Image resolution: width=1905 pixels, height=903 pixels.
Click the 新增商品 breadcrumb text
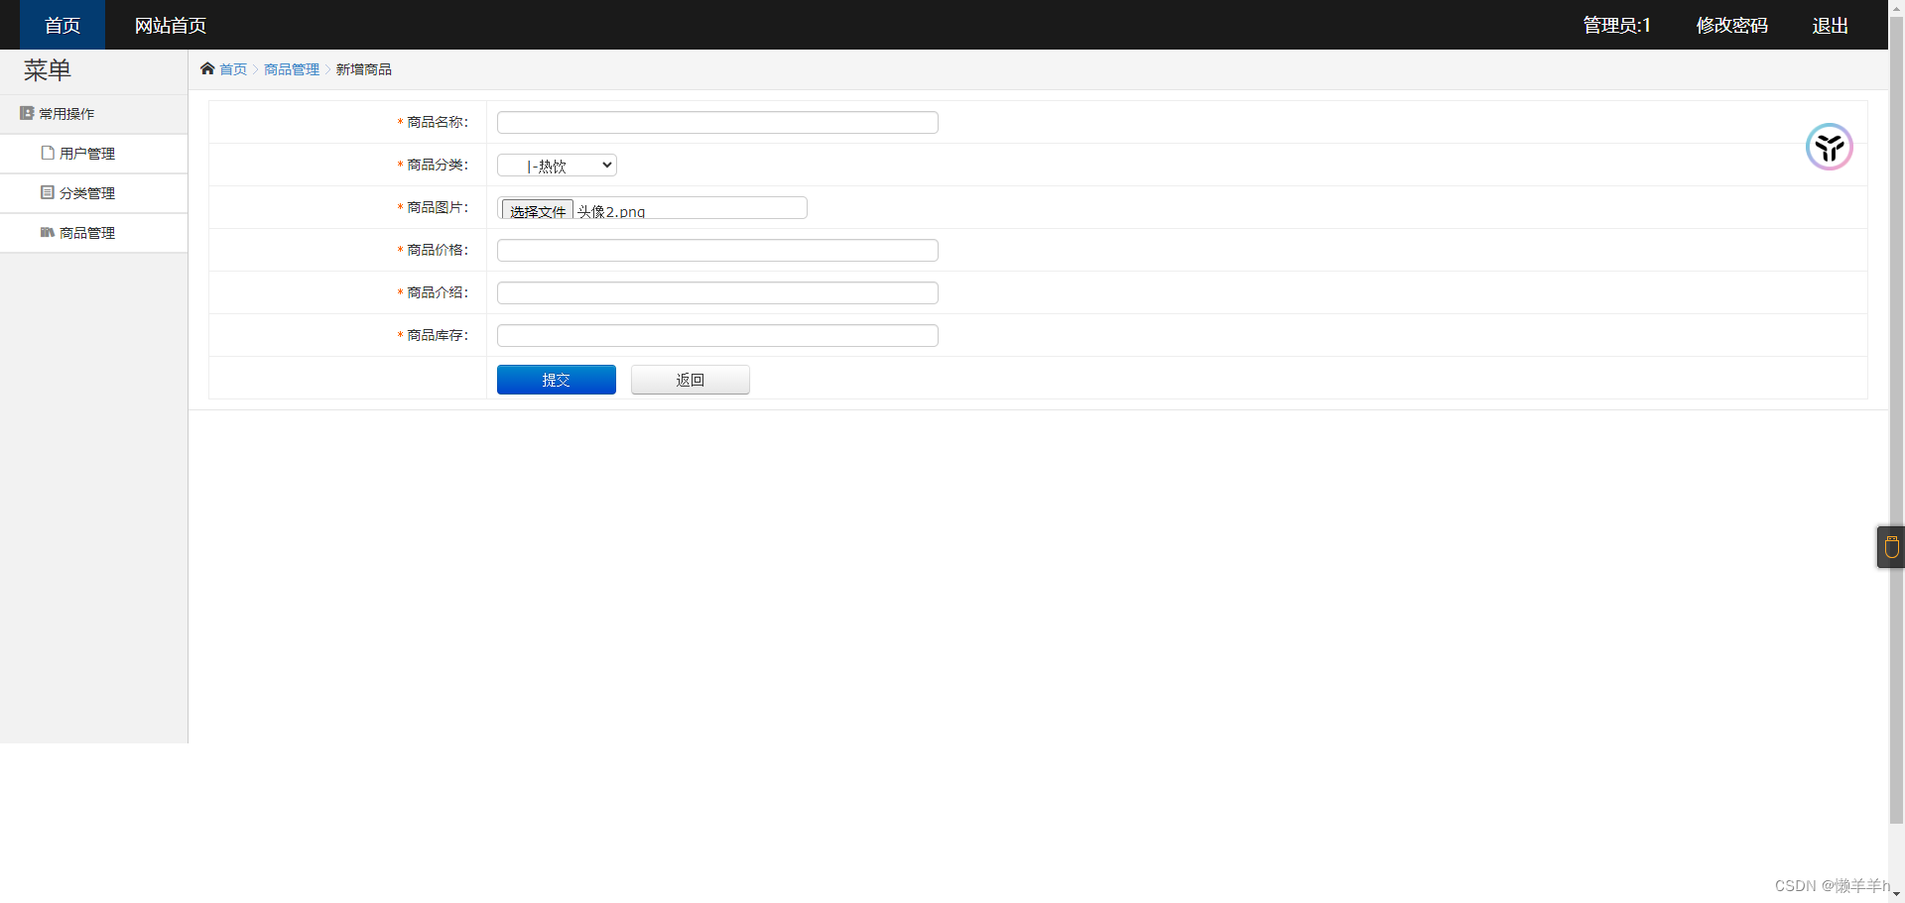(364, 69)
